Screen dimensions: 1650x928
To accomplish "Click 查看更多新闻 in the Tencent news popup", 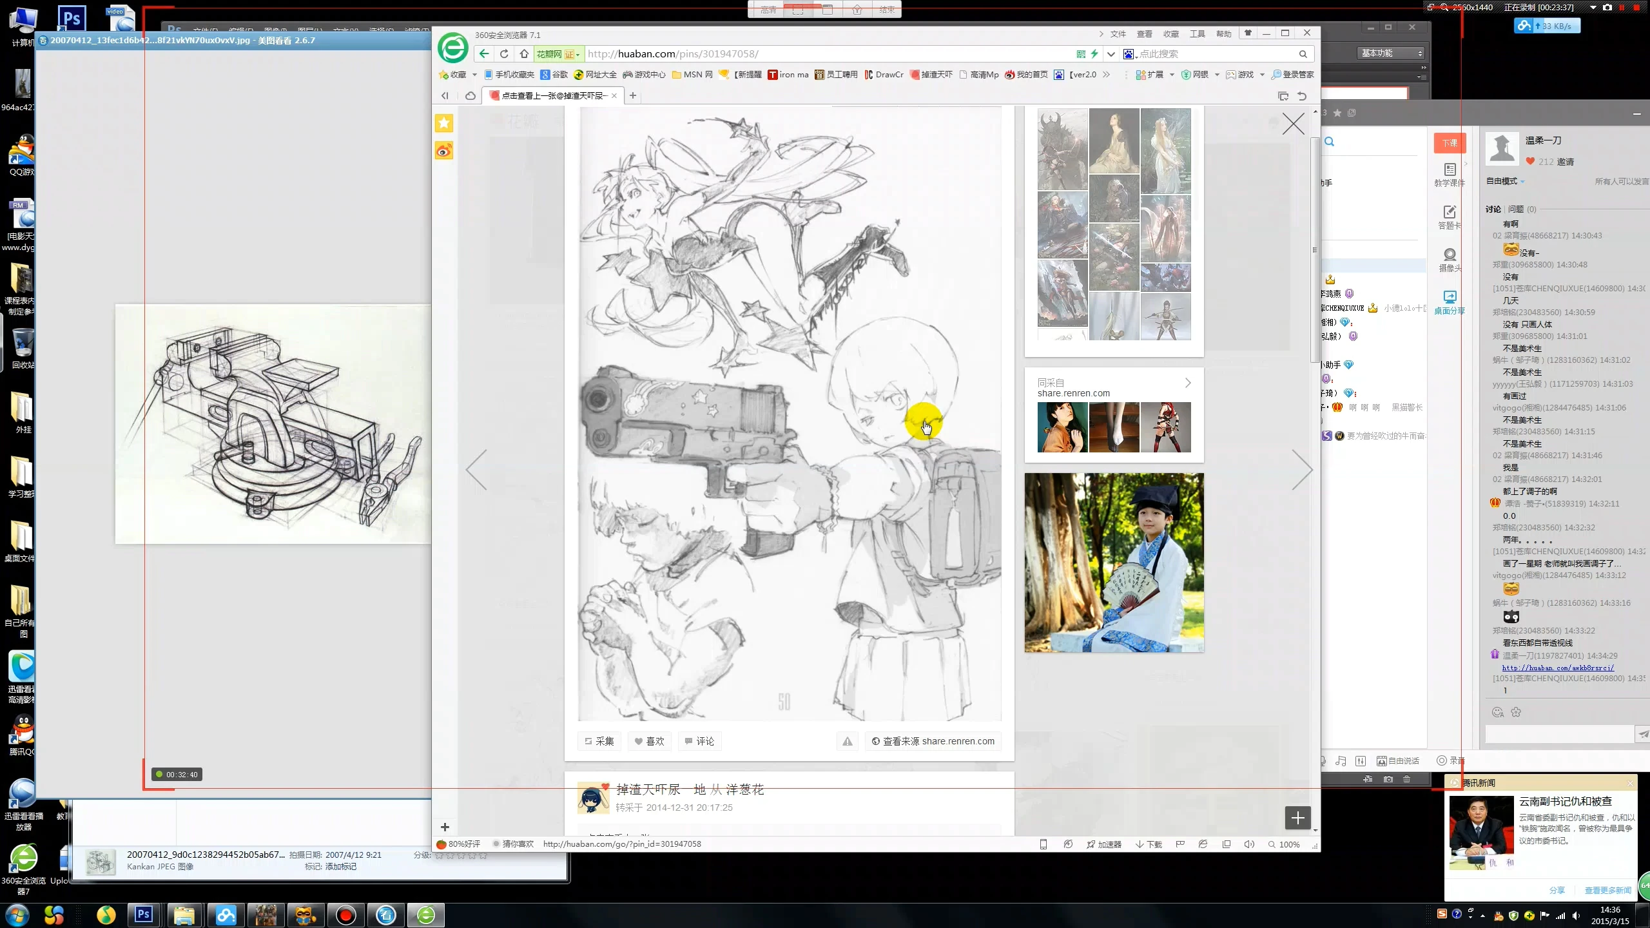I will (x=1607, y=891).
